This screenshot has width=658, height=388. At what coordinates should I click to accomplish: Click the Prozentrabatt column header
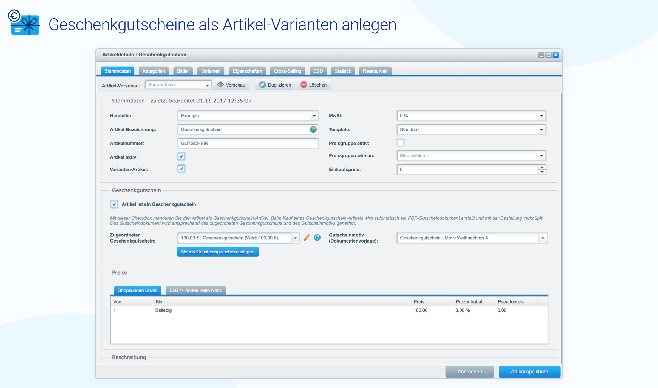(x=473, y=302)
